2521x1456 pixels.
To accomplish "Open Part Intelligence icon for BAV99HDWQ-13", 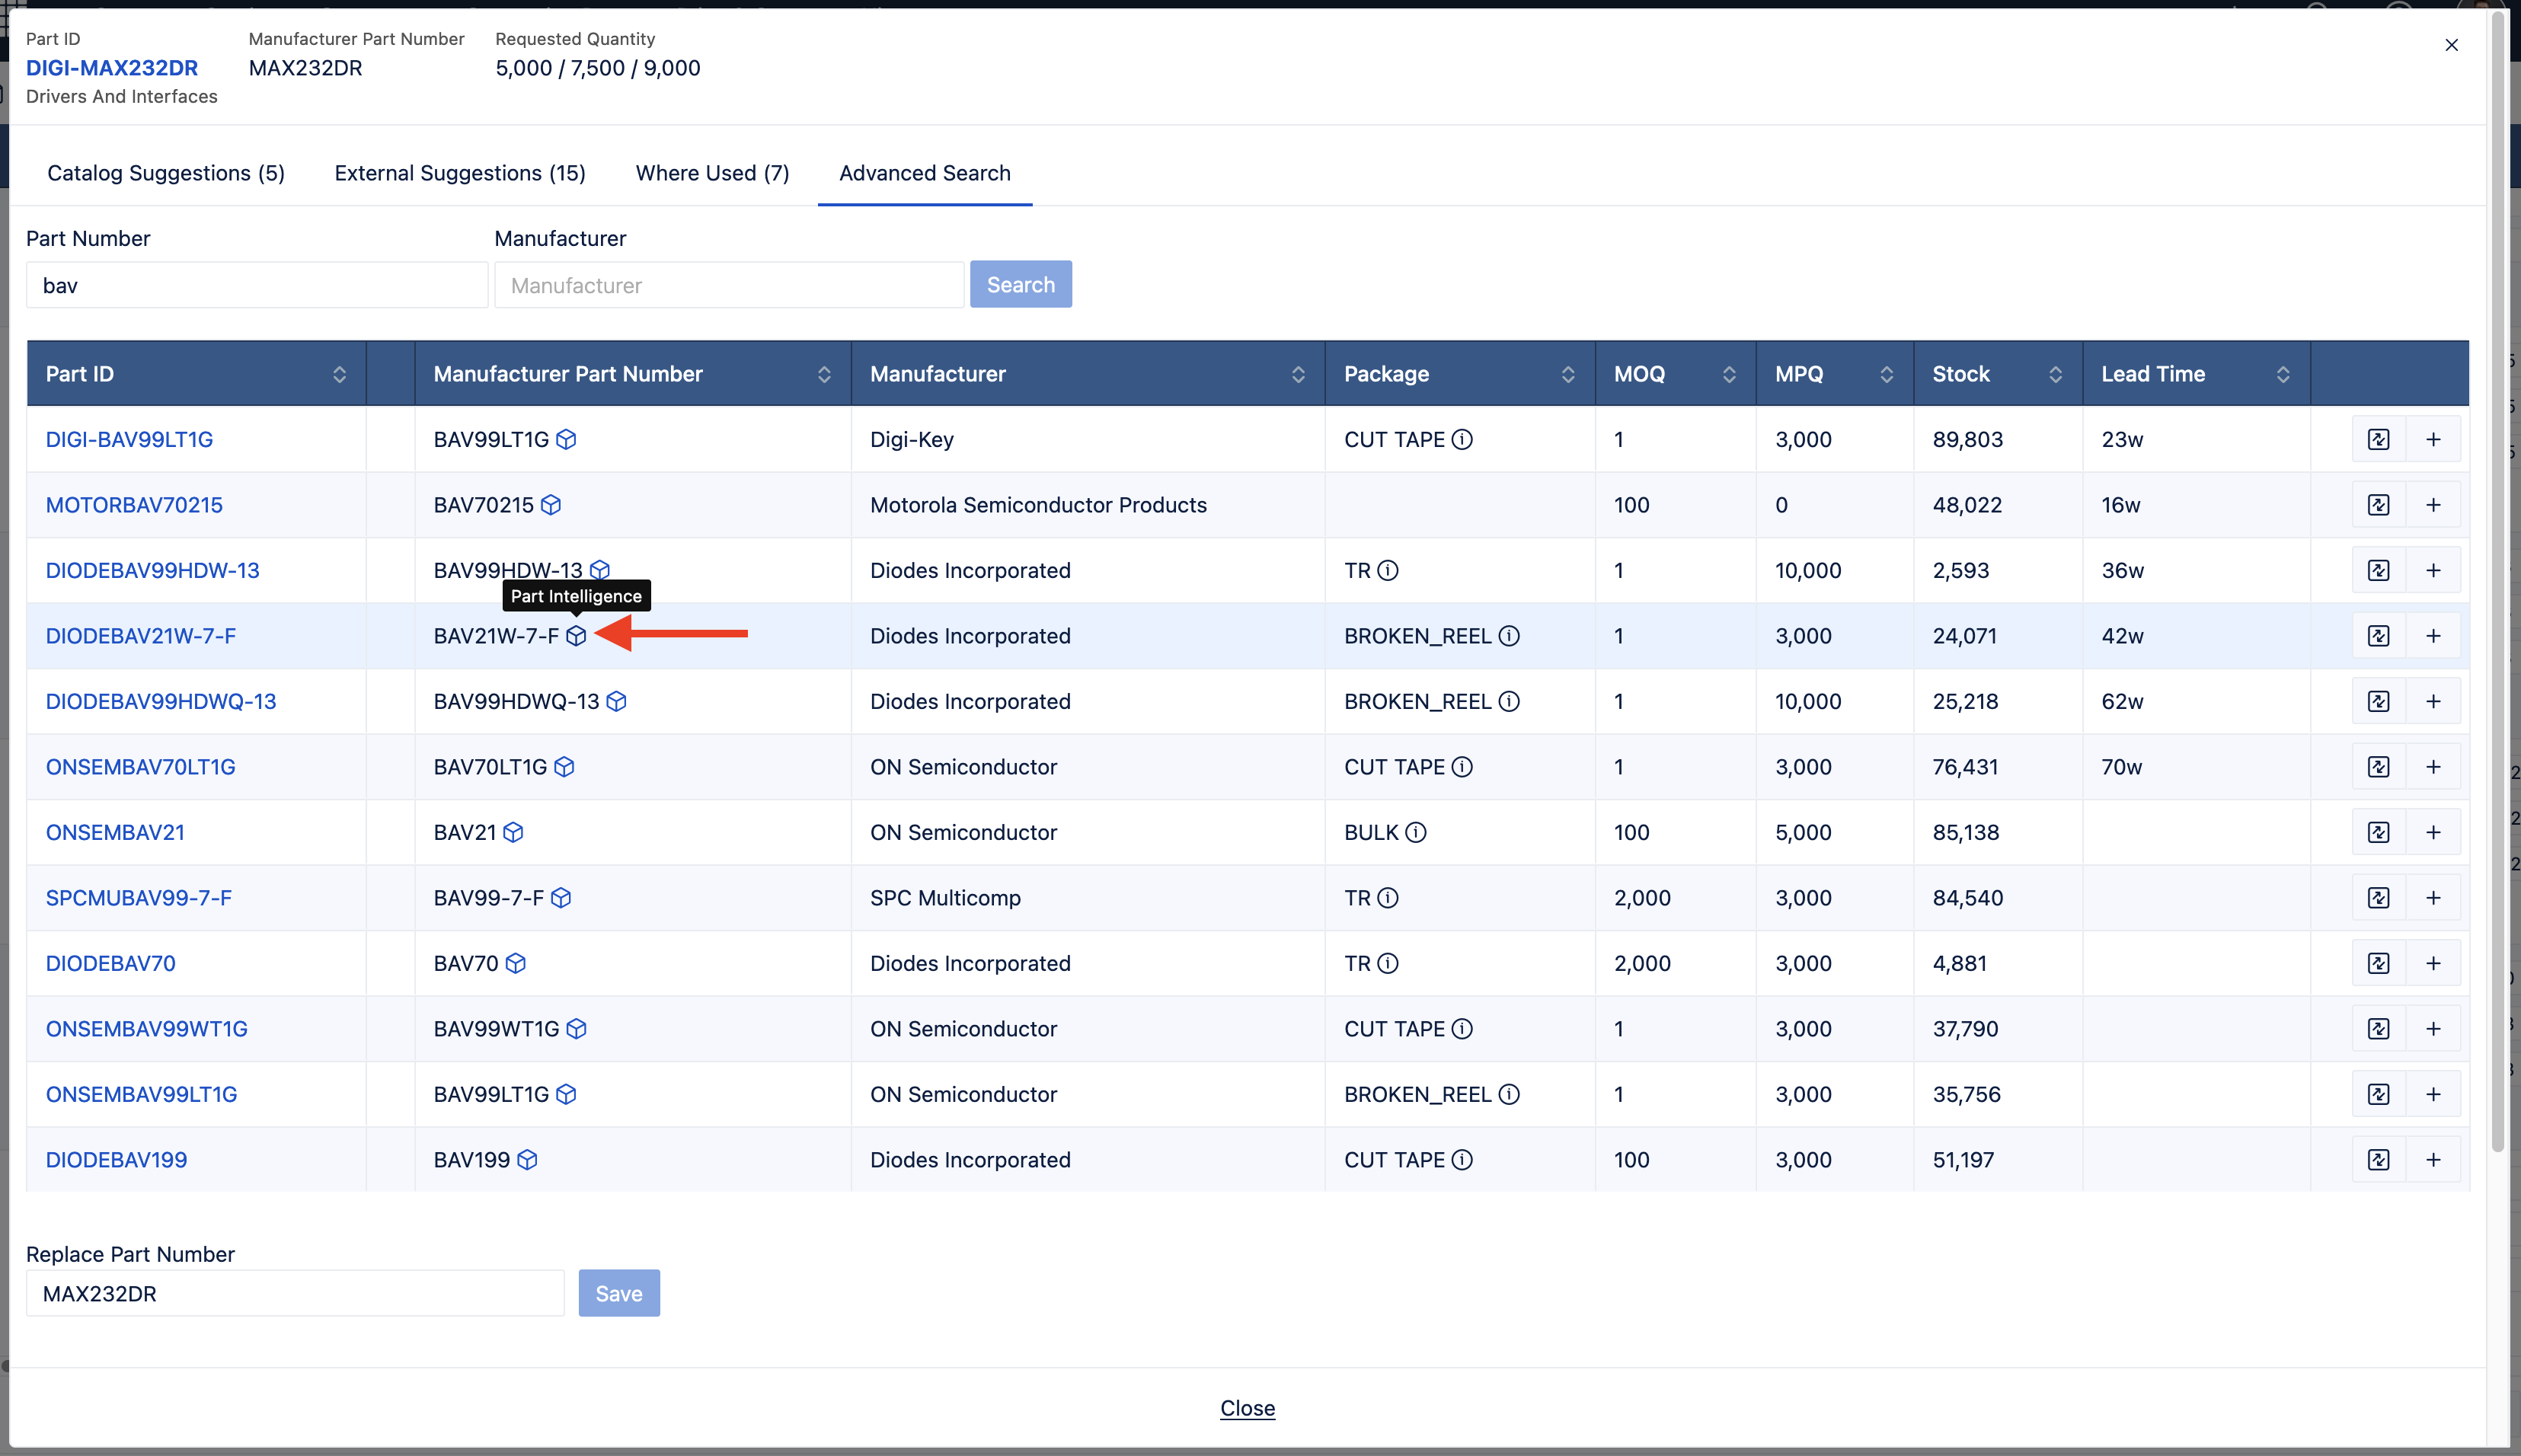I will click(x=616, y=701).
